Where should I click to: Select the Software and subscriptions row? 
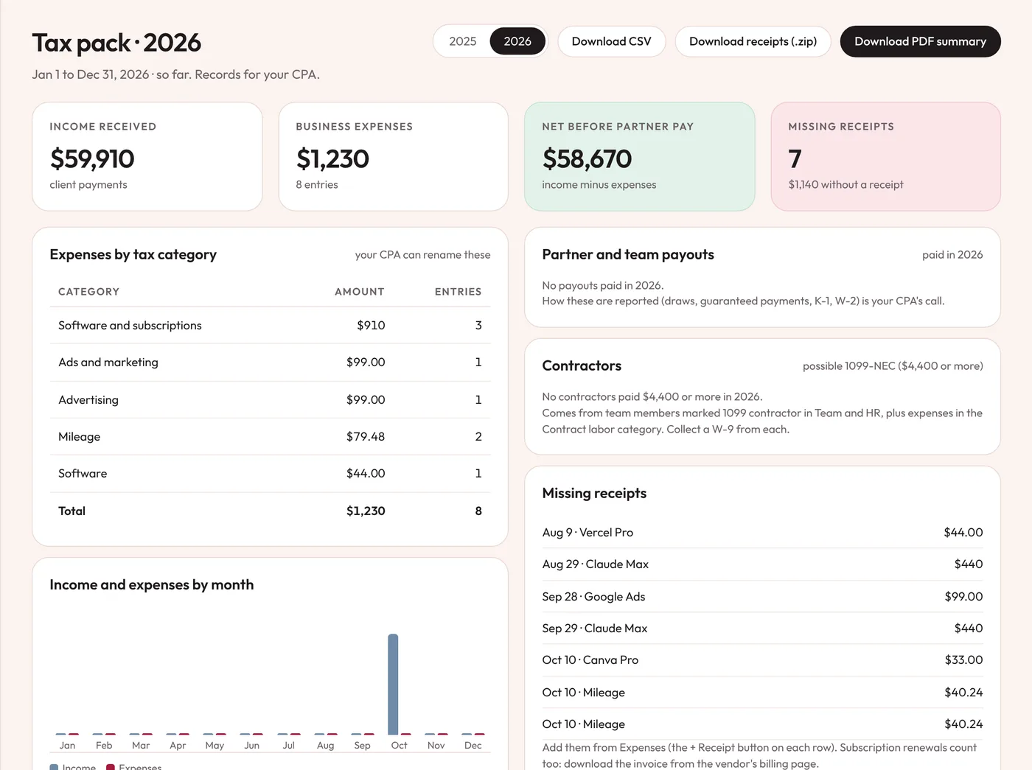[270, 326]
